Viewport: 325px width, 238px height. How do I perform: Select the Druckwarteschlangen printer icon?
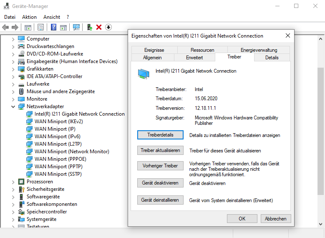21,46
